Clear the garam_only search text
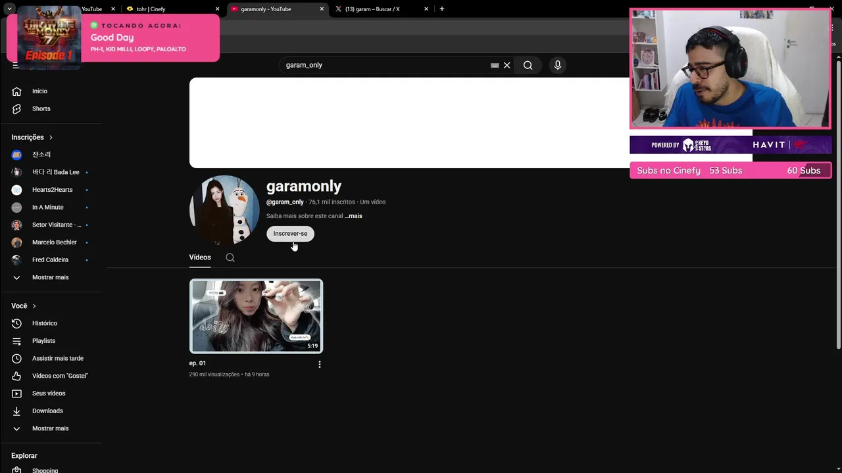 click(x=507, y=65)
